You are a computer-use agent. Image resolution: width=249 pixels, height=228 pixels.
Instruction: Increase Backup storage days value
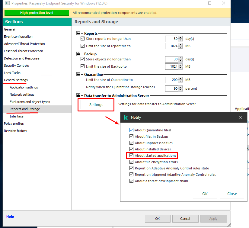[180, 58]
